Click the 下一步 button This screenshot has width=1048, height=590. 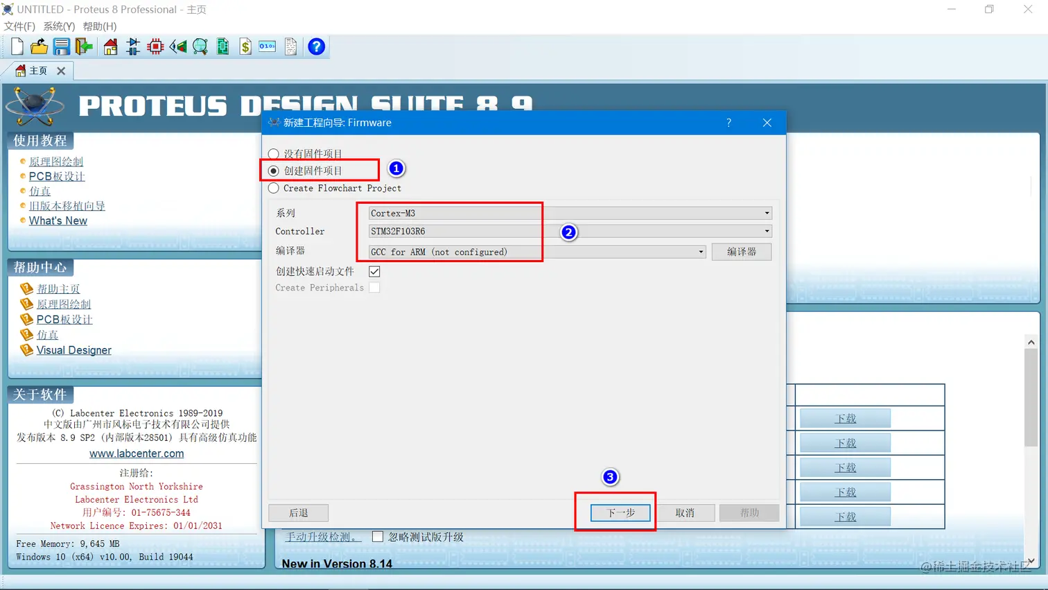tap(620, 512)
